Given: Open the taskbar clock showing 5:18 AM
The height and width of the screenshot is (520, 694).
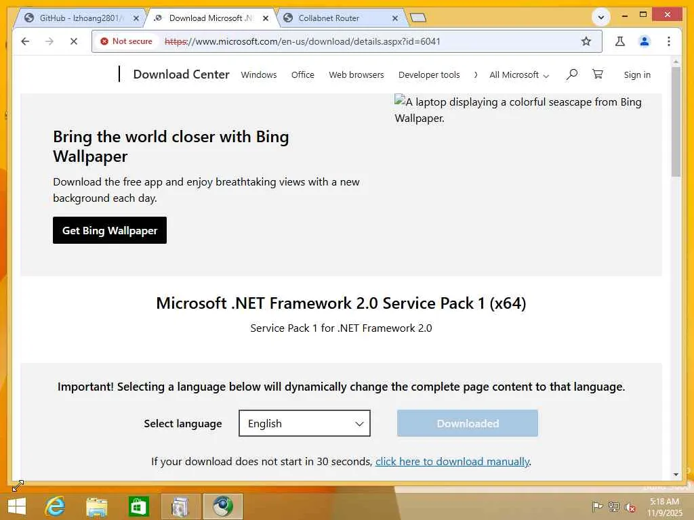Looking at the screenshot, I should tap(665, 506).
